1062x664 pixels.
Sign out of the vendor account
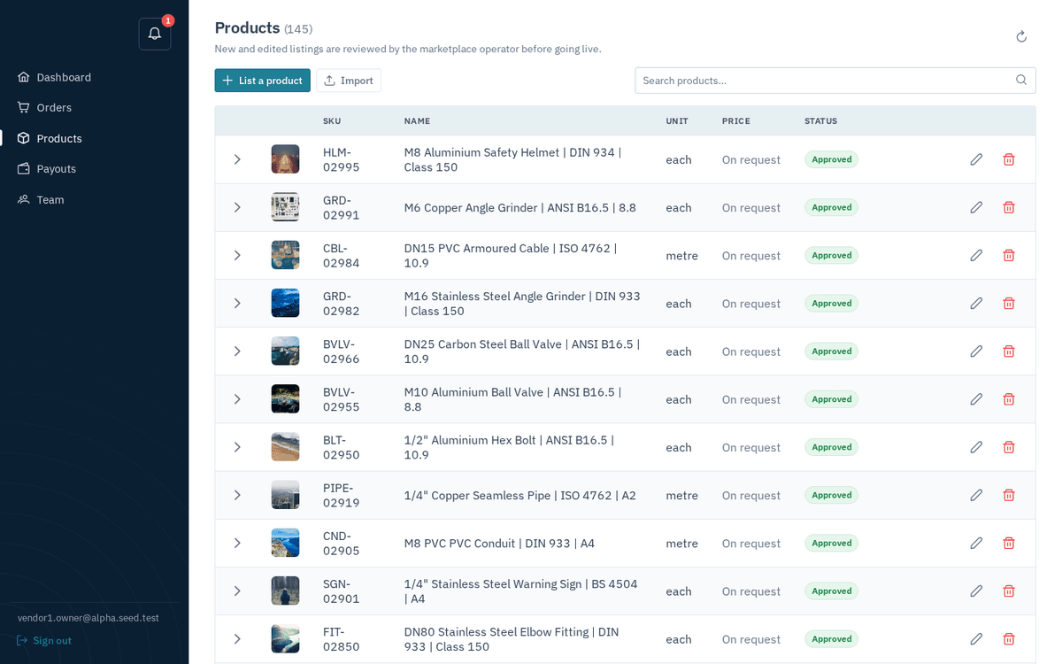pyautogui.click(x=44, y=640)
